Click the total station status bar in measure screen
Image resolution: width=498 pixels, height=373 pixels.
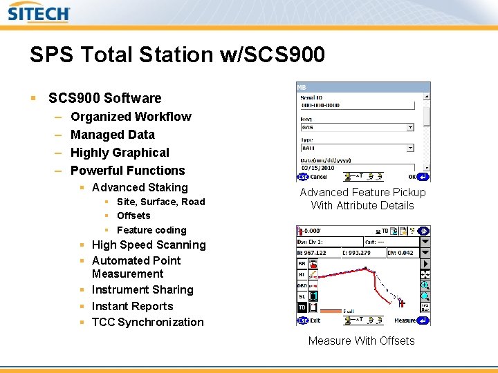point(363,320)
